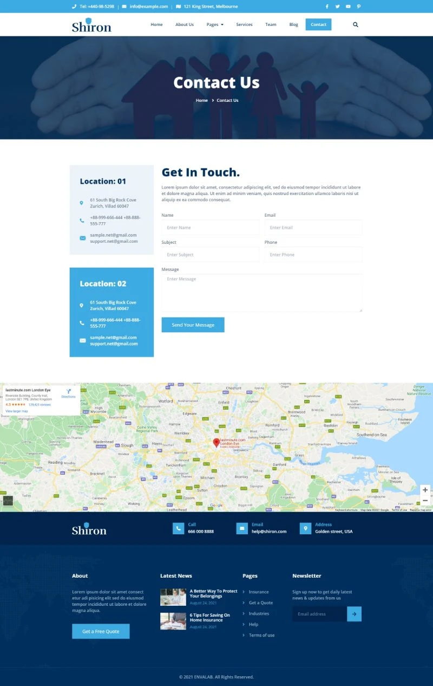Screen dimensions: 433x686
Task: Expand the Pages dropdown menu
Action: [215, 24]
